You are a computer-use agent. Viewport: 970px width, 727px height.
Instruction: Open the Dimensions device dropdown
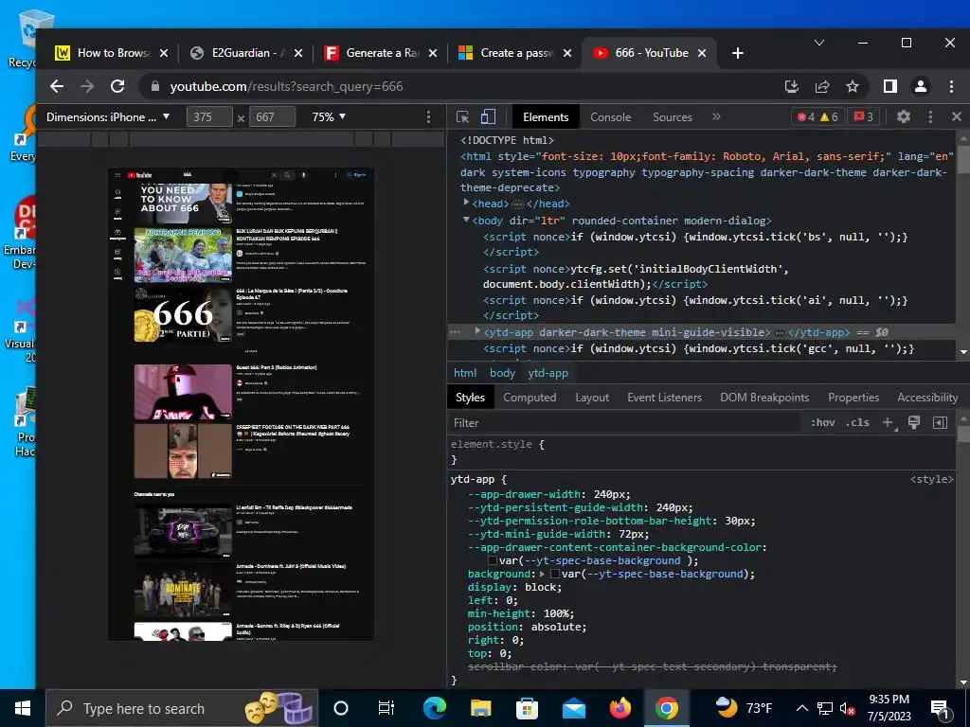108,116
